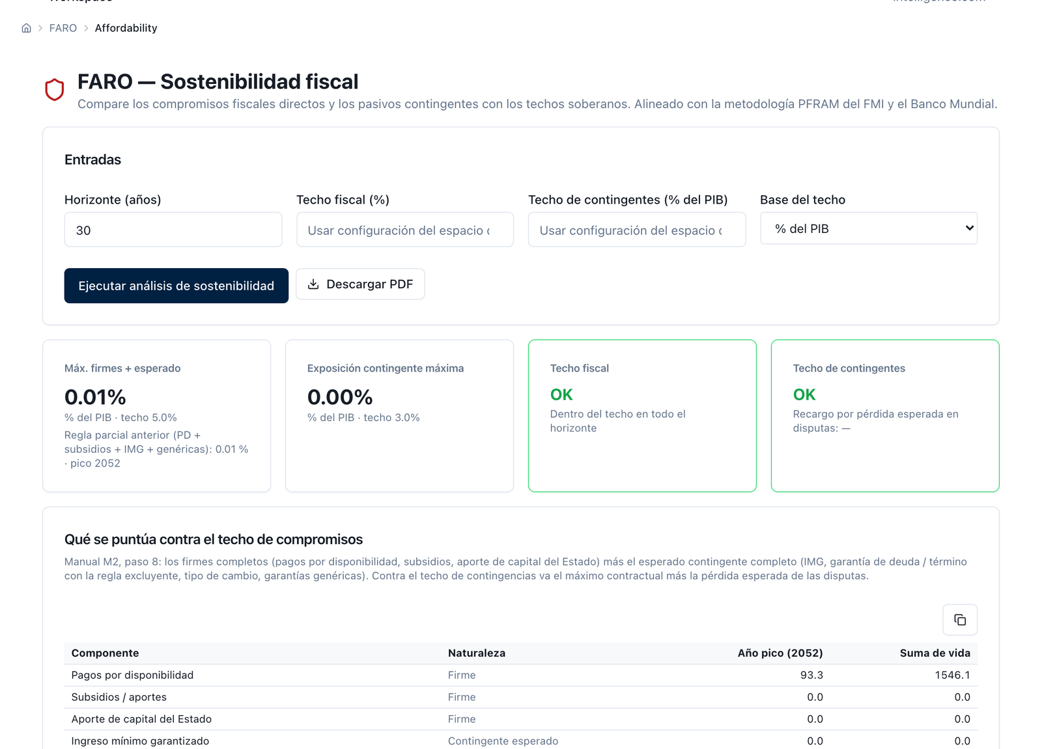Click the FARO — Sostenibilidad fiscal title
Screen dimensions: 1042x749
(218, 82)
